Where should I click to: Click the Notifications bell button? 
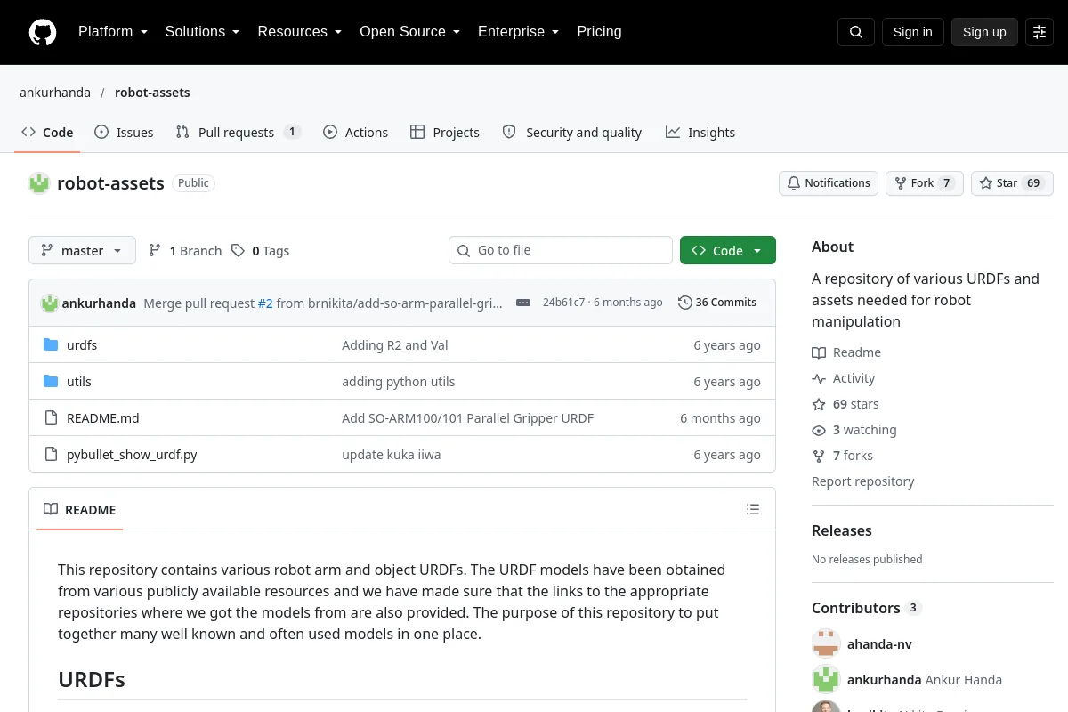pyautogui.click(x=829, y=183)
